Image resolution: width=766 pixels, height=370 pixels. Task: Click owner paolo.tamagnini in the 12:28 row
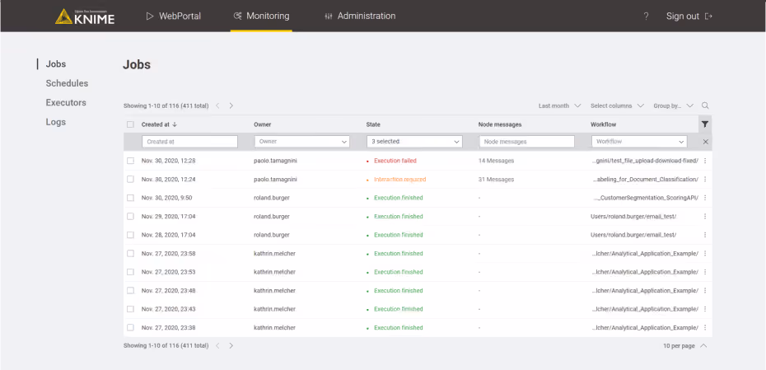pos(276,161)
